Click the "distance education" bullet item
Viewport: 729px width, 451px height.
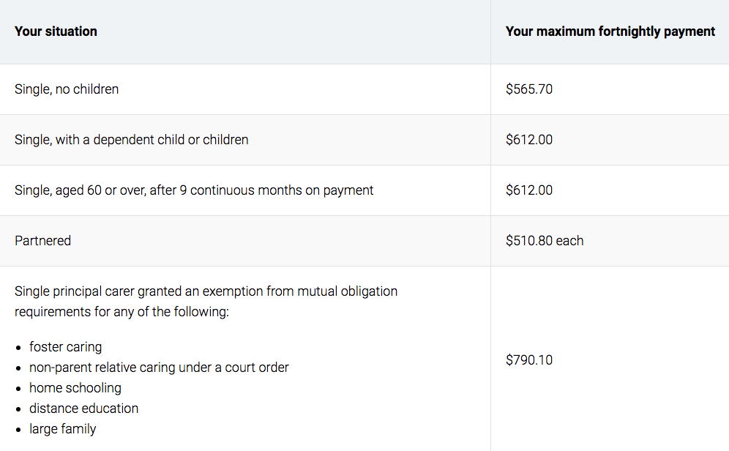pyautogui.click(x=83, y=409)
